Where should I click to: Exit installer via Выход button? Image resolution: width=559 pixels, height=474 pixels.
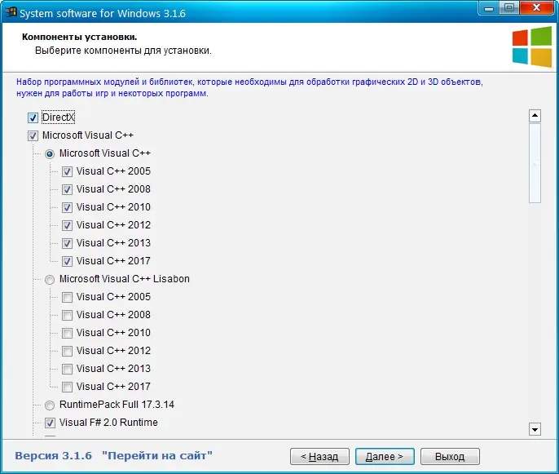(450, 457)
